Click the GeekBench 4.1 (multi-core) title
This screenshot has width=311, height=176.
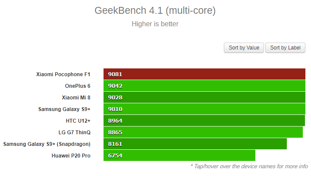155,10
